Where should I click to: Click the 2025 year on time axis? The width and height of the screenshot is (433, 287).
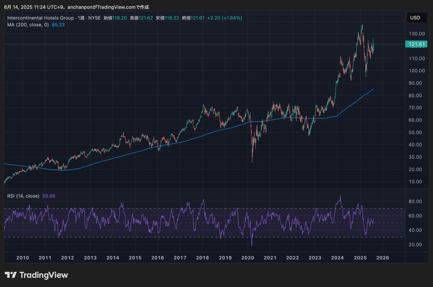[x=360, y=258]
